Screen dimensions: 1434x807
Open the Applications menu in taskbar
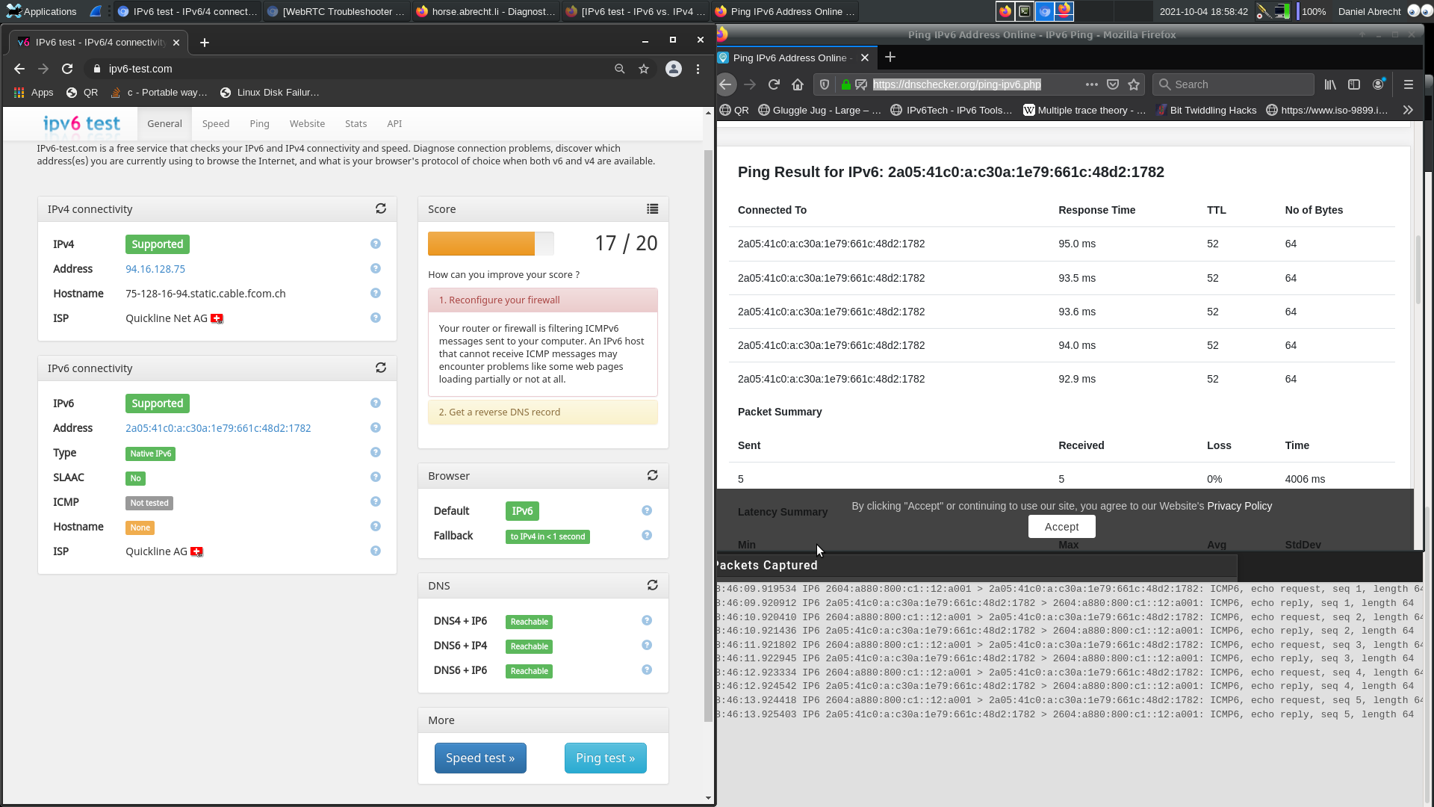(x=42, y=11)
